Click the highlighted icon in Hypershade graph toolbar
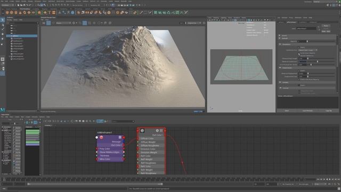This screenshot has width=341, height=192. [x=100, y=121]
